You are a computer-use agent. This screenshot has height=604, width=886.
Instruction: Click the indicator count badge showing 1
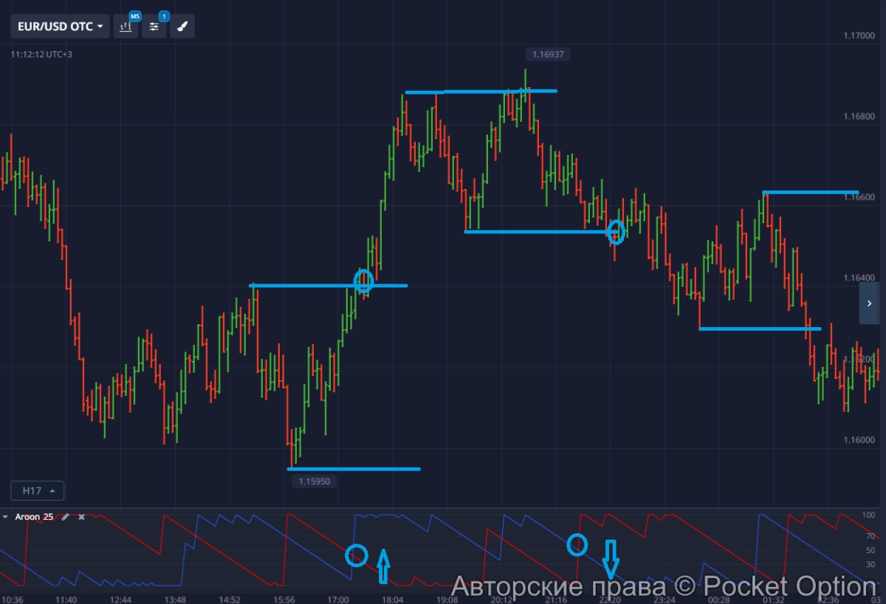[163, 16]
